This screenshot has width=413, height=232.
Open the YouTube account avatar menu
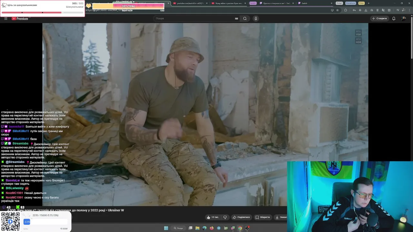(x=403, y=18)
